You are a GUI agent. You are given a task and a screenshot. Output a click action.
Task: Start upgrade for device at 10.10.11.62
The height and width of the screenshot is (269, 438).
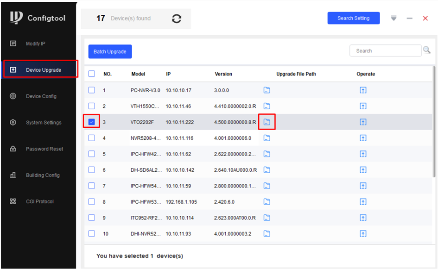click(x=363, y=154)
